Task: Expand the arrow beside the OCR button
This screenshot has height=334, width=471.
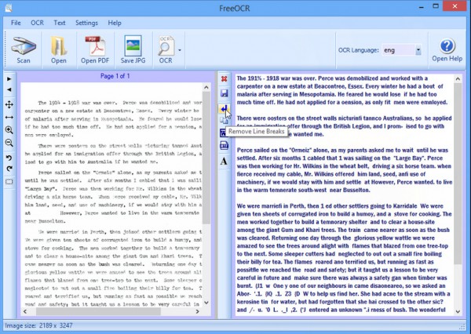Action: click(x=180, y=50)
